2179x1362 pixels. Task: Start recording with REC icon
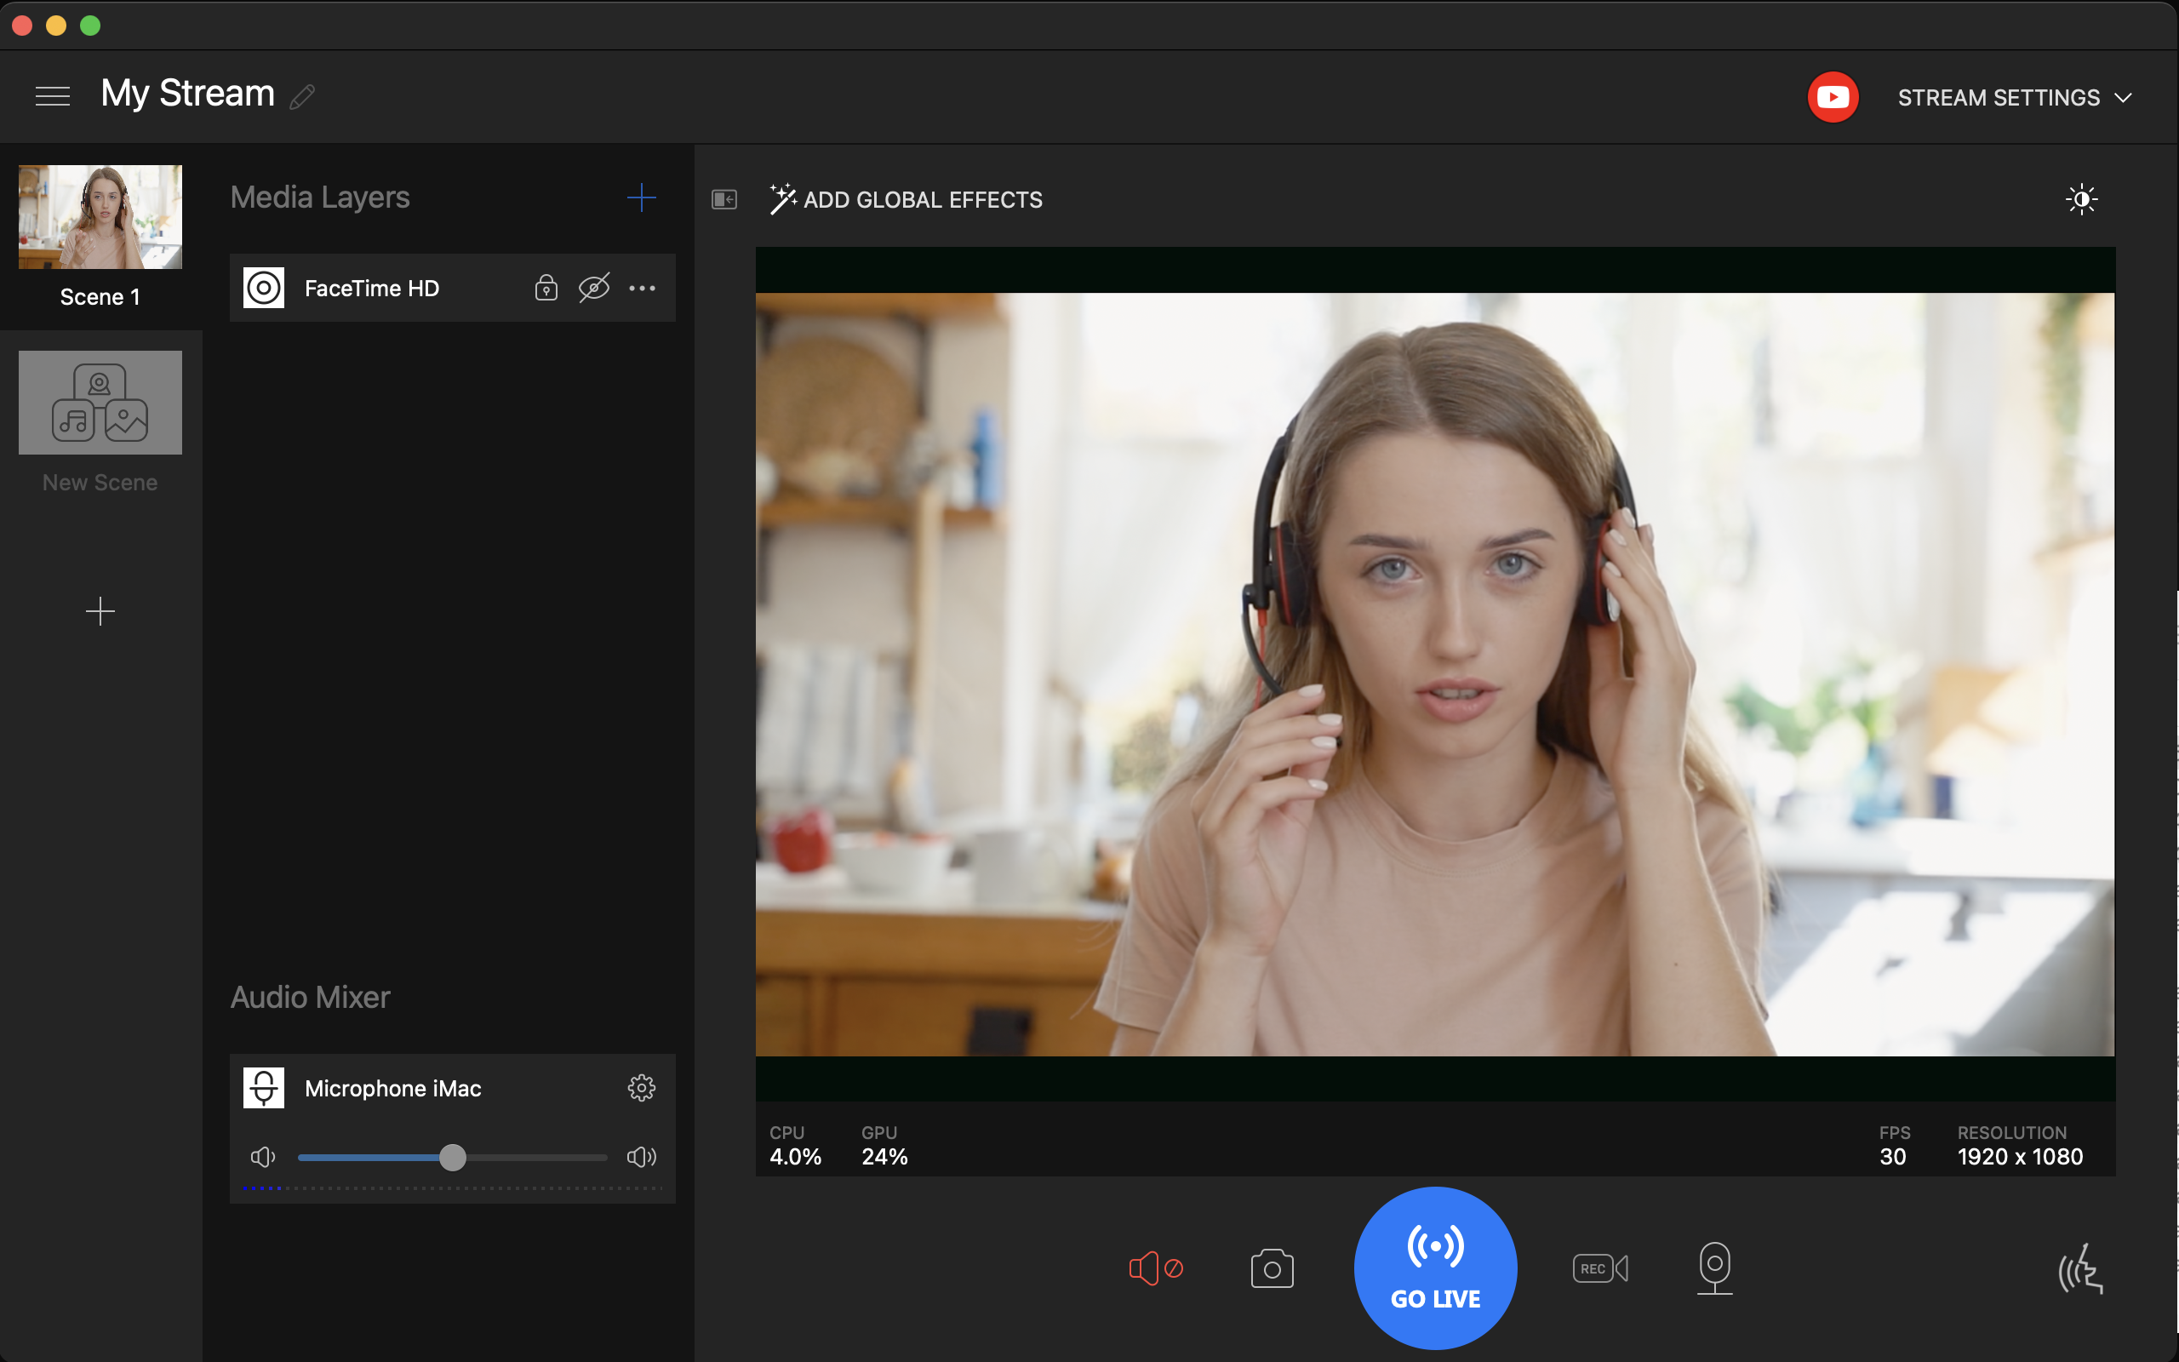(x=1600, y=1268)
